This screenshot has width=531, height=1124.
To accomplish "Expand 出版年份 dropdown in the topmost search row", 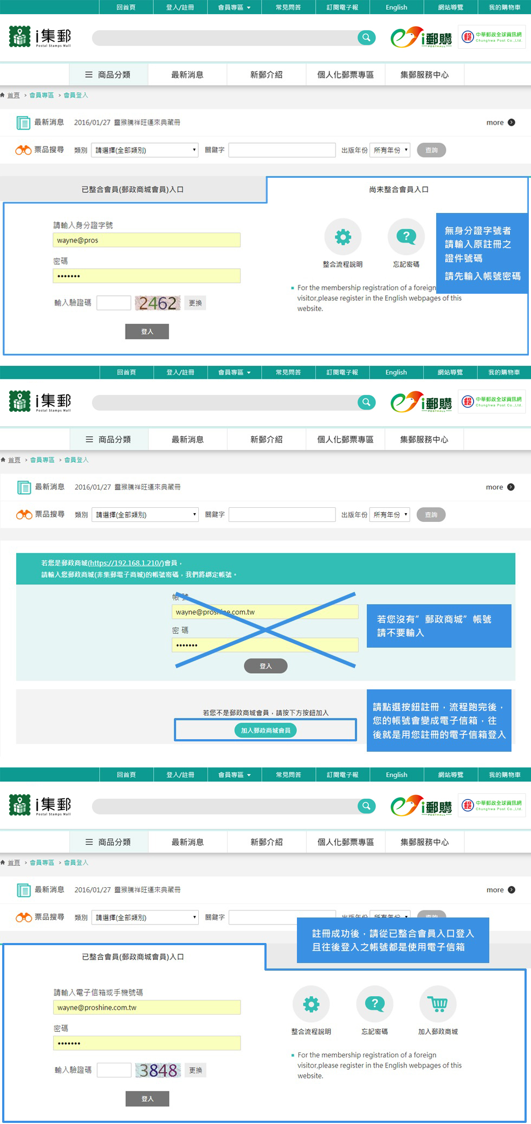I will [390, 150].
